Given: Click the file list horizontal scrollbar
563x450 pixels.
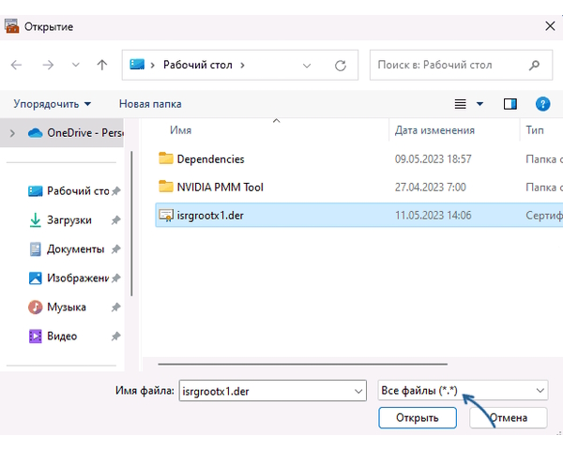Looking at the screenshot, I should (x=303, y=364).
